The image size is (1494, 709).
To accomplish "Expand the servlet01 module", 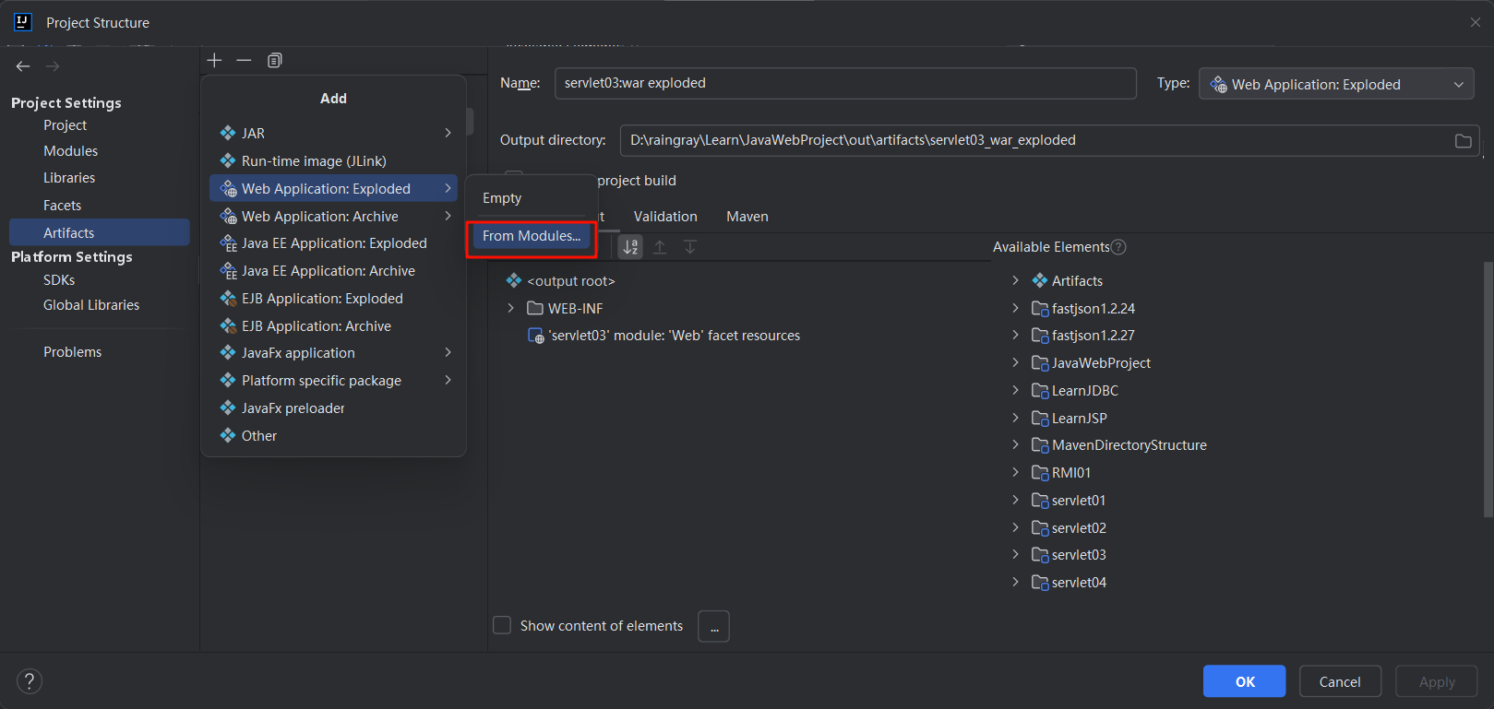I will pos(1015,500).
